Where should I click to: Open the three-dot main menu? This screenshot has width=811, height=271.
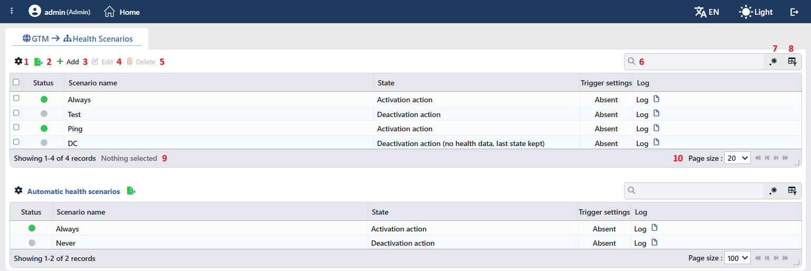coord(12,11)
